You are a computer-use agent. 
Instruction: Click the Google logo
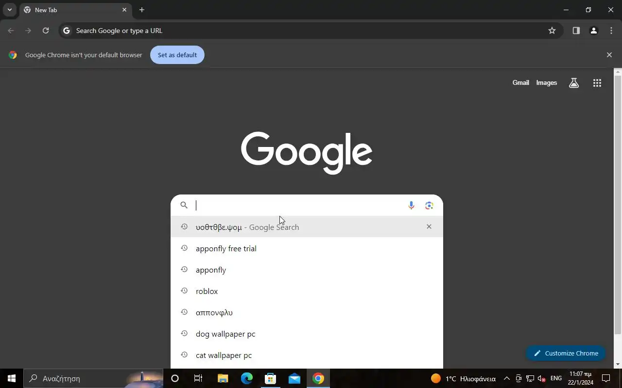click(307, 153)
